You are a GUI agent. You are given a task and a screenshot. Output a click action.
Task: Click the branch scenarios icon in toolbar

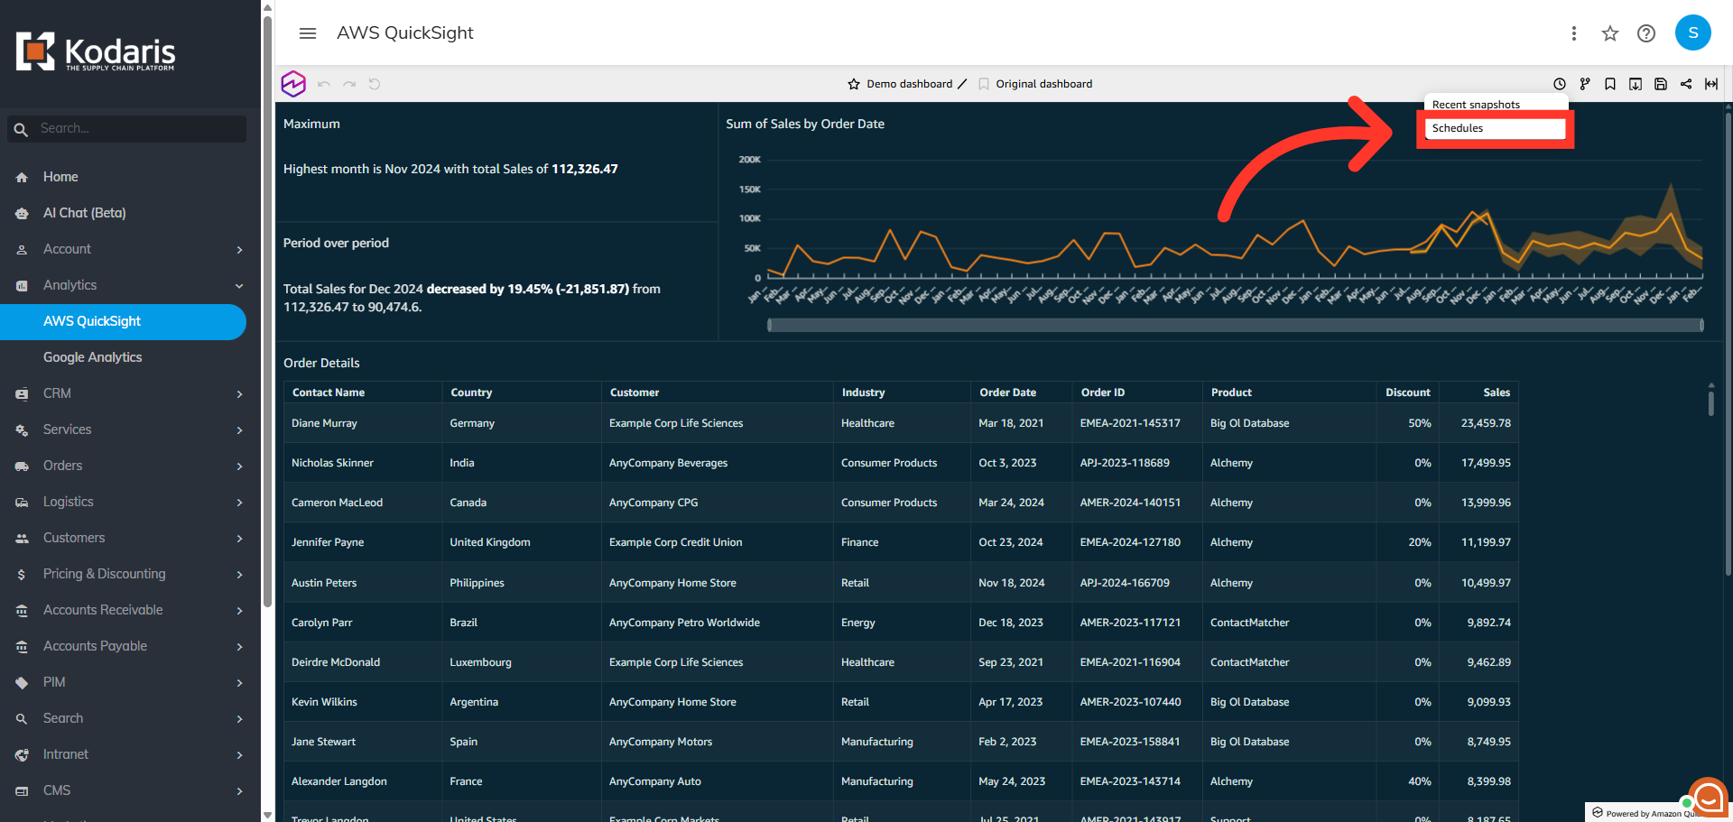pyautogui.click(x=1584, y=84)
